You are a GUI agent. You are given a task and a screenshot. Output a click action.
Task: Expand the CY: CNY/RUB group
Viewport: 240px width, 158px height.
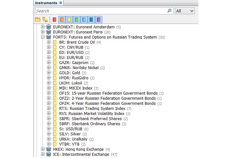tap(49, 47)
